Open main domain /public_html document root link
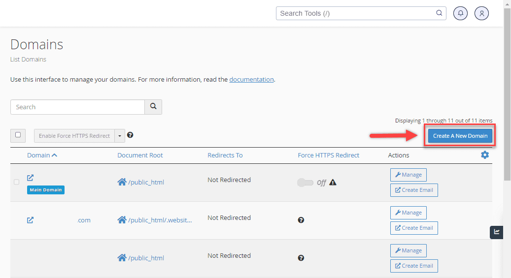 146,182
